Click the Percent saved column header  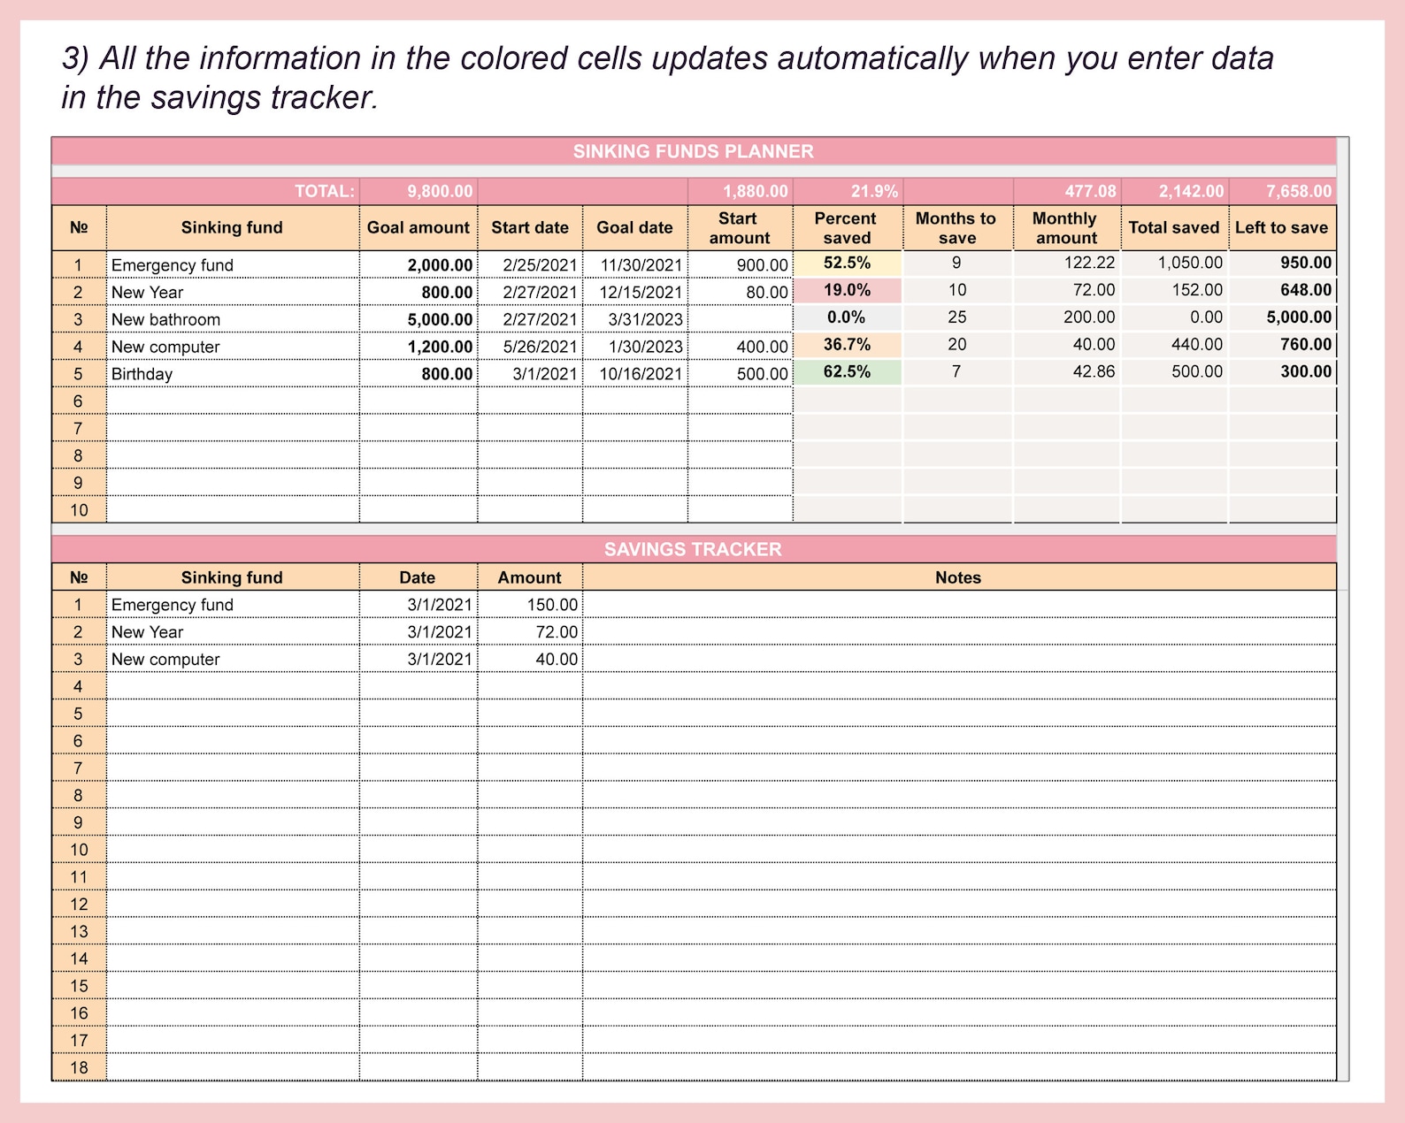[848, 227]
